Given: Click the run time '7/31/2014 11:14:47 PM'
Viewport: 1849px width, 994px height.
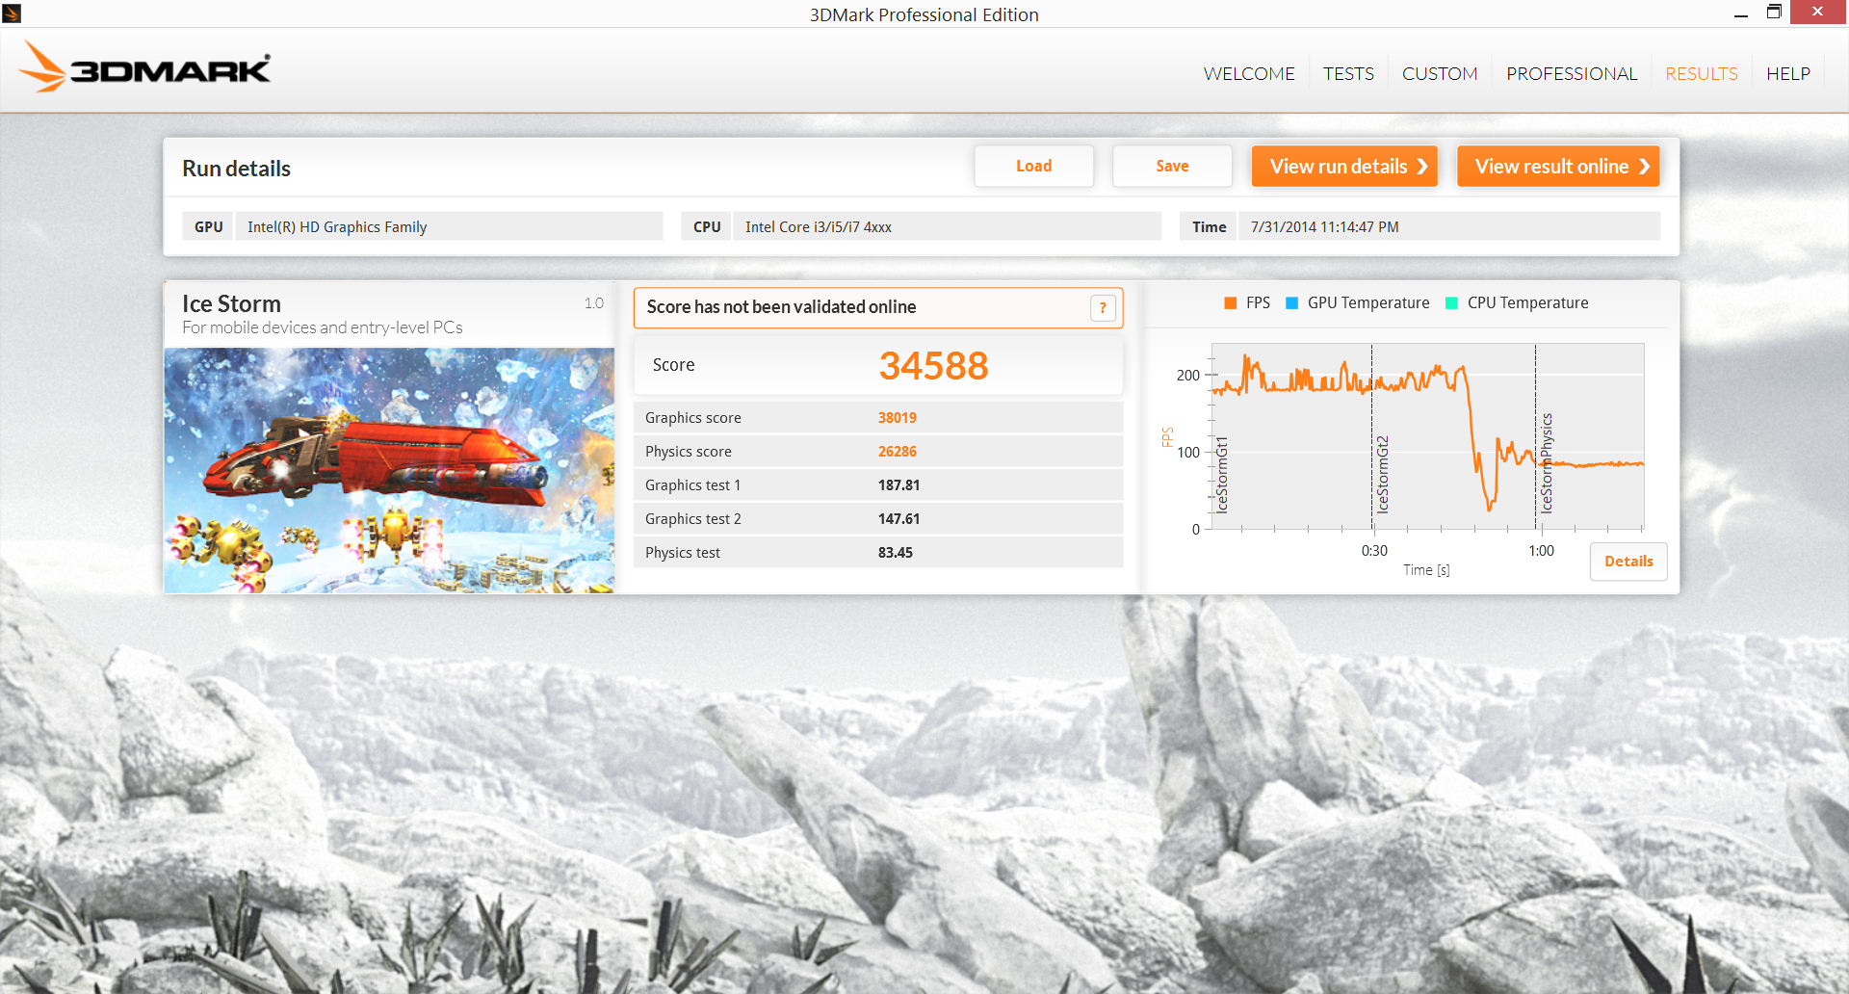Looking at the screenshot, I should pos(1325,227).
